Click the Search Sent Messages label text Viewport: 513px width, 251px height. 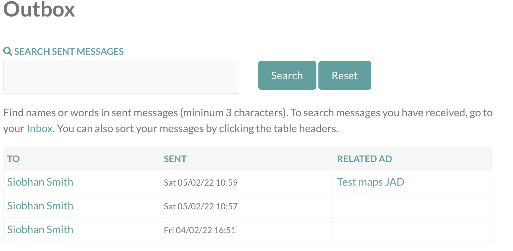pyautogui.click(x=69, y=52)
